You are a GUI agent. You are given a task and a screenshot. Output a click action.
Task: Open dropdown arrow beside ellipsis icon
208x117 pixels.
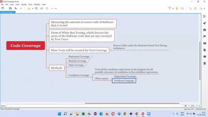click(56, 8)
